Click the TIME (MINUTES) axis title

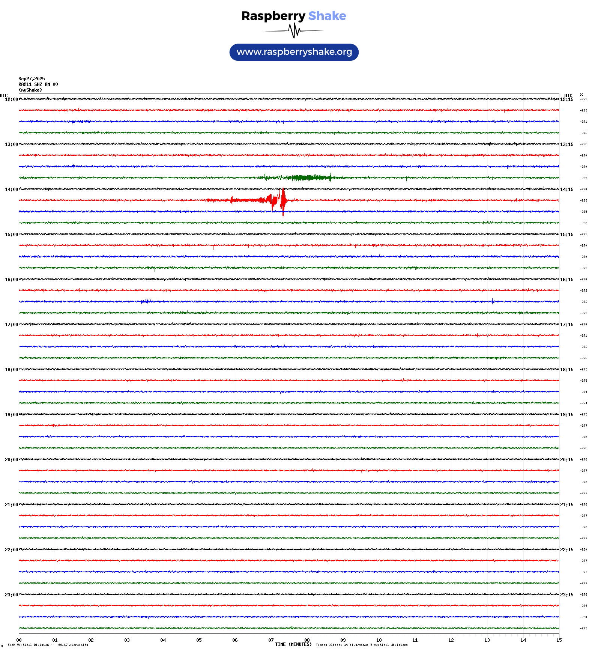(x=293, y=644)
